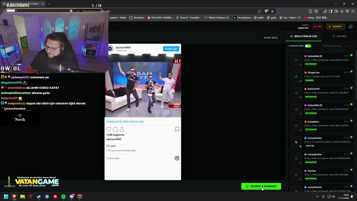Click Tümünü Okundu Say button

pyautogui.click(x=332, y=46)
